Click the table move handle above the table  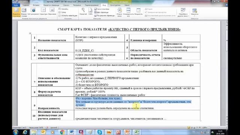(x=30, y=33)
